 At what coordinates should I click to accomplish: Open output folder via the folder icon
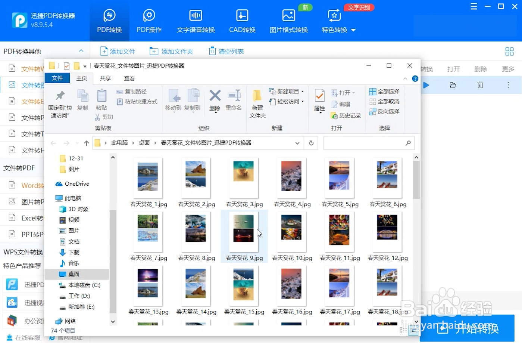click(x=453, y=85)
